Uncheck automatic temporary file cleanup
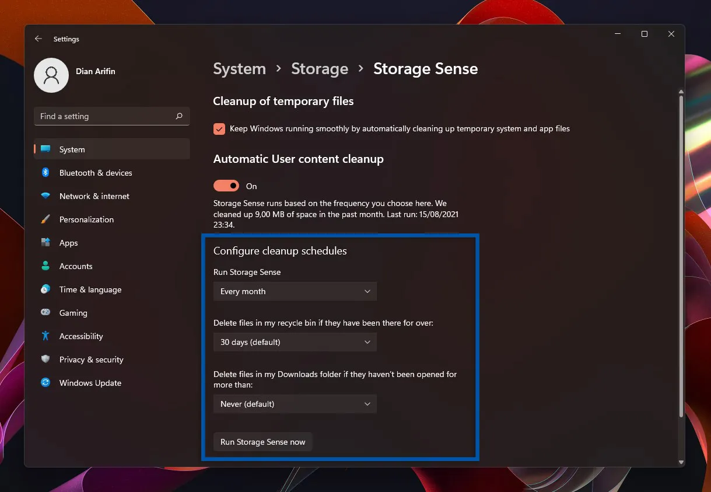Image resolution: width=711 pixels, height=492 pixels. 219,128
